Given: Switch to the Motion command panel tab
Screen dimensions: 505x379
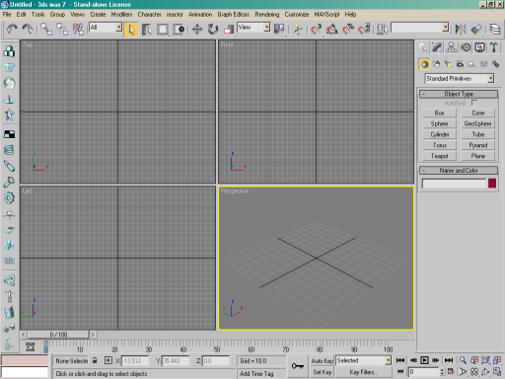Looking at the screenshot, I should tap(466, 47).
